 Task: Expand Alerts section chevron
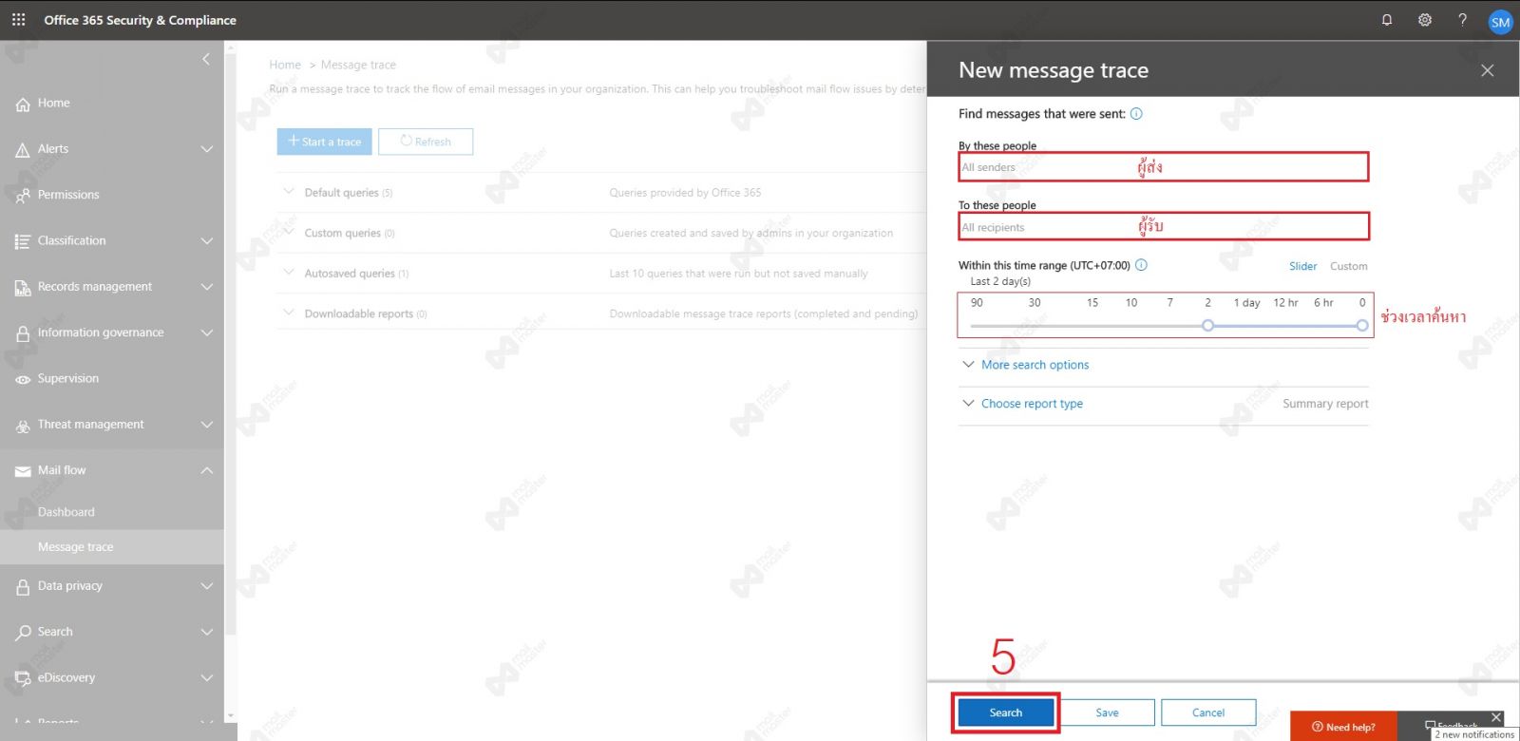coord(207,149)
